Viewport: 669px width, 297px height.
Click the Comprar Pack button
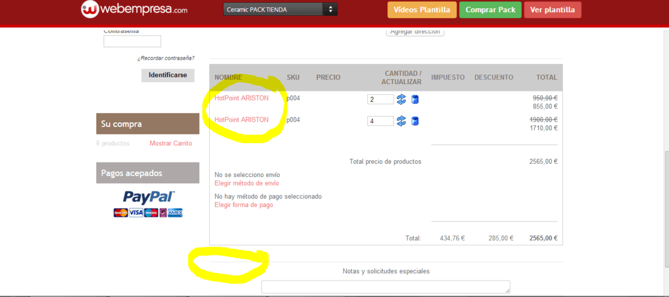[x=490, y=10]
